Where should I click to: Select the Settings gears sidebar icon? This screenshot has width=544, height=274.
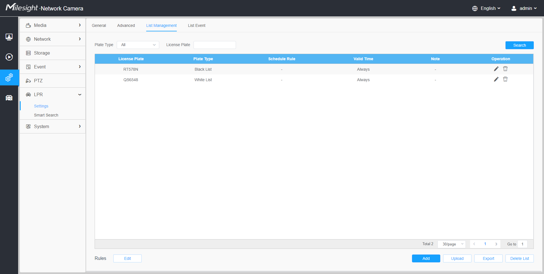(x=9, y=77)
